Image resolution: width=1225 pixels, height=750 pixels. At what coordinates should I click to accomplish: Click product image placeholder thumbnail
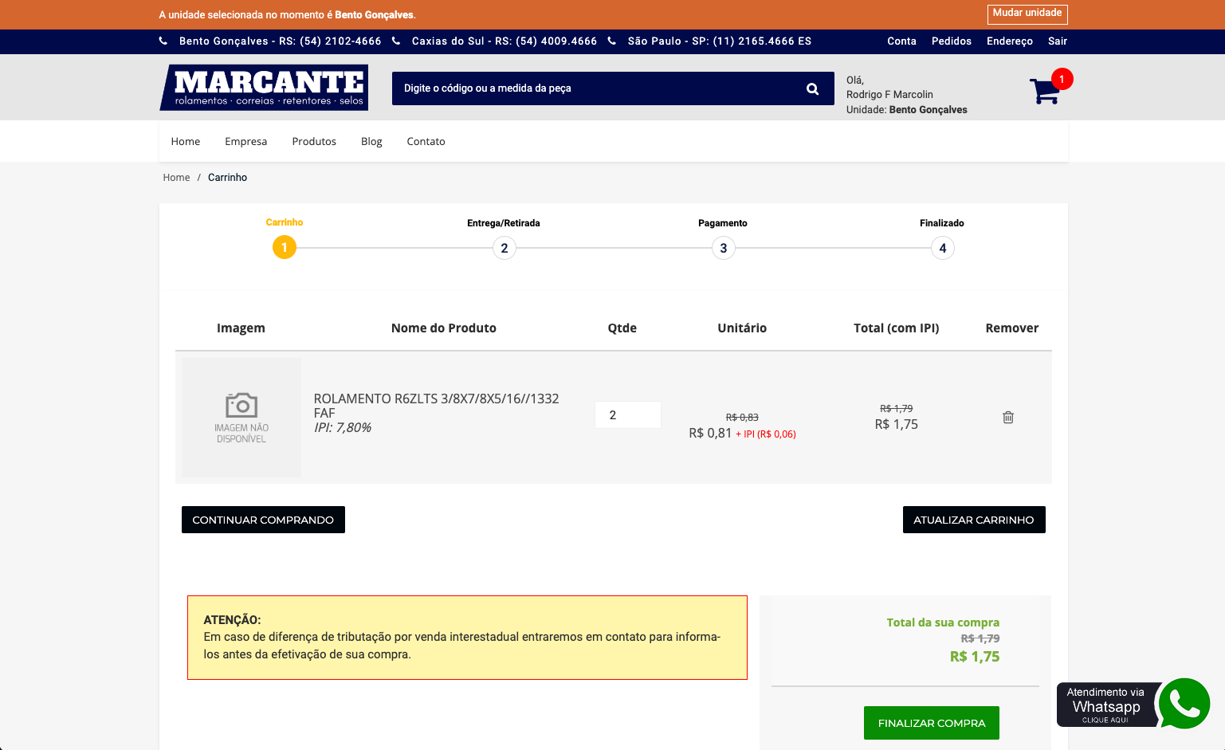tap(241, 418)
